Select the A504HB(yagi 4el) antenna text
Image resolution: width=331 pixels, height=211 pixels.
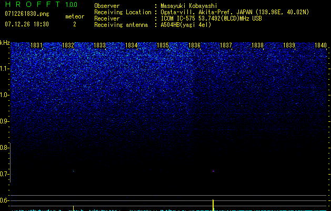(x=186, y=25)
